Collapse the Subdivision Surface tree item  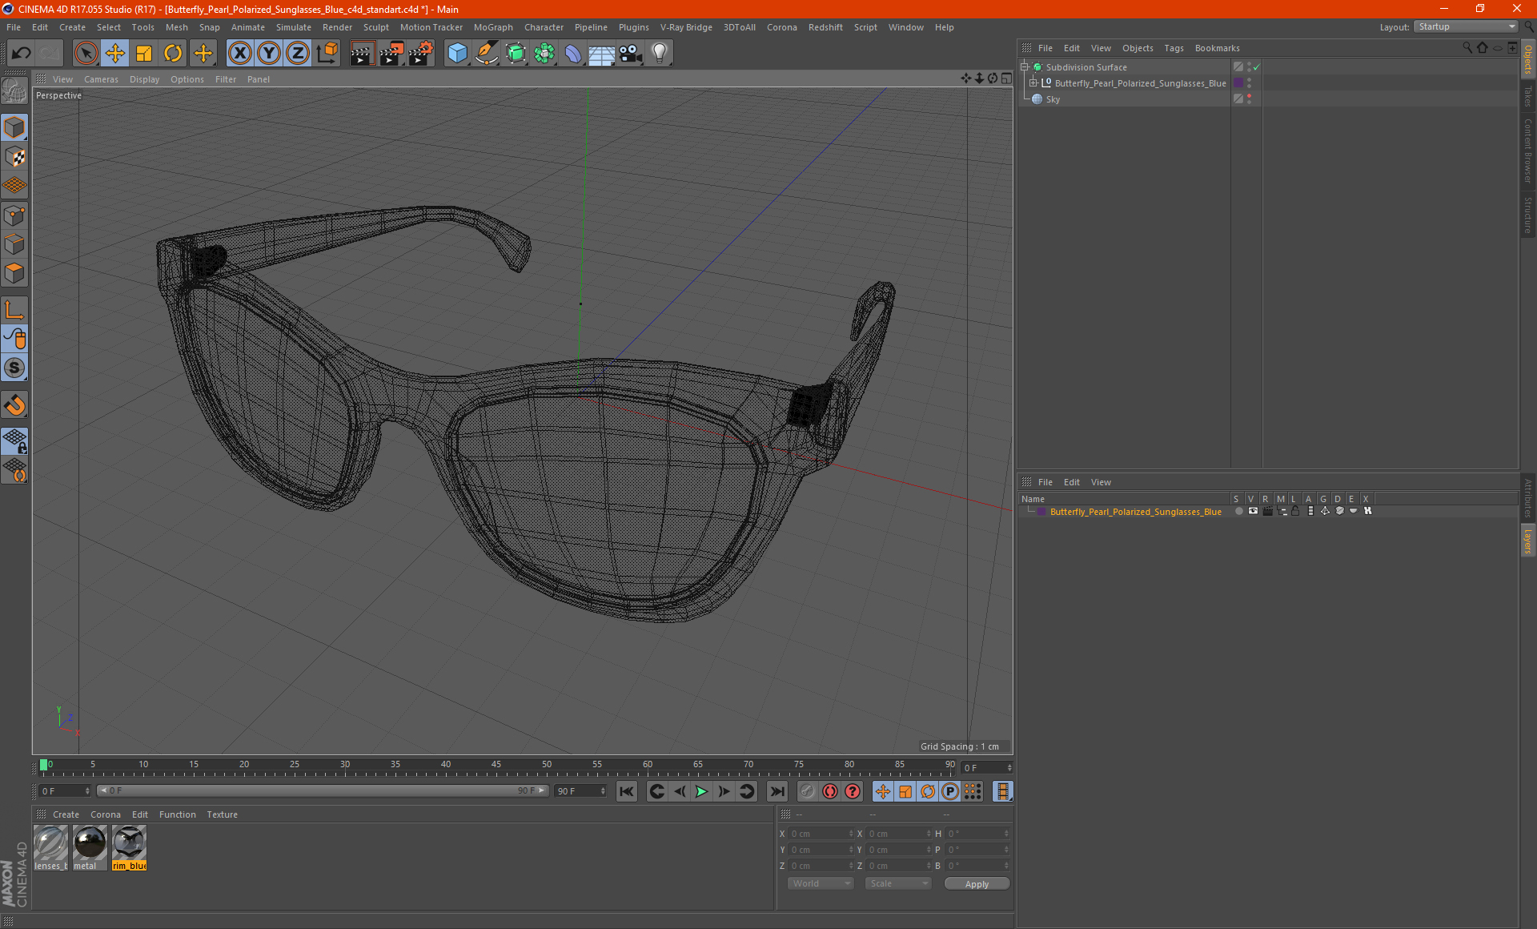point(1024,67)
